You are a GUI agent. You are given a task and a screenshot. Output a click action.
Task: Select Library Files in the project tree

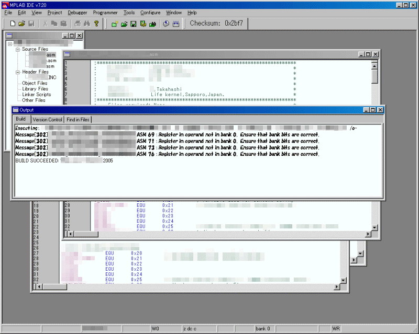pyautogui.click(x=35, y=88)
